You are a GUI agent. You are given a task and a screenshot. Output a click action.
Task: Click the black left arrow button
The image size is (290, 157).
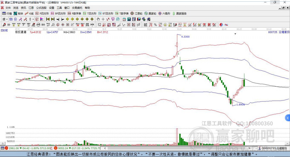tap(58, 19)
